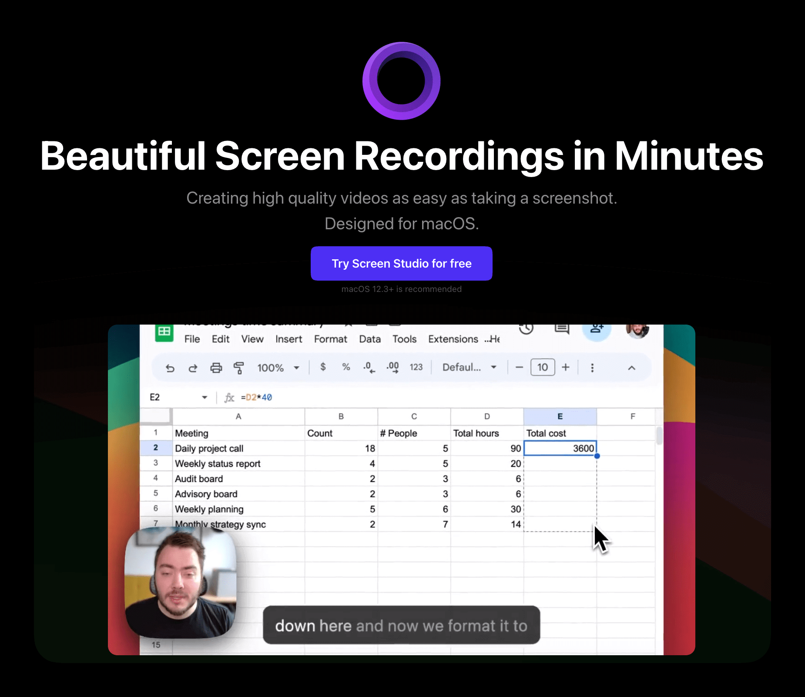
Task: Apply percent format icon
Action: tap(346, 367)
